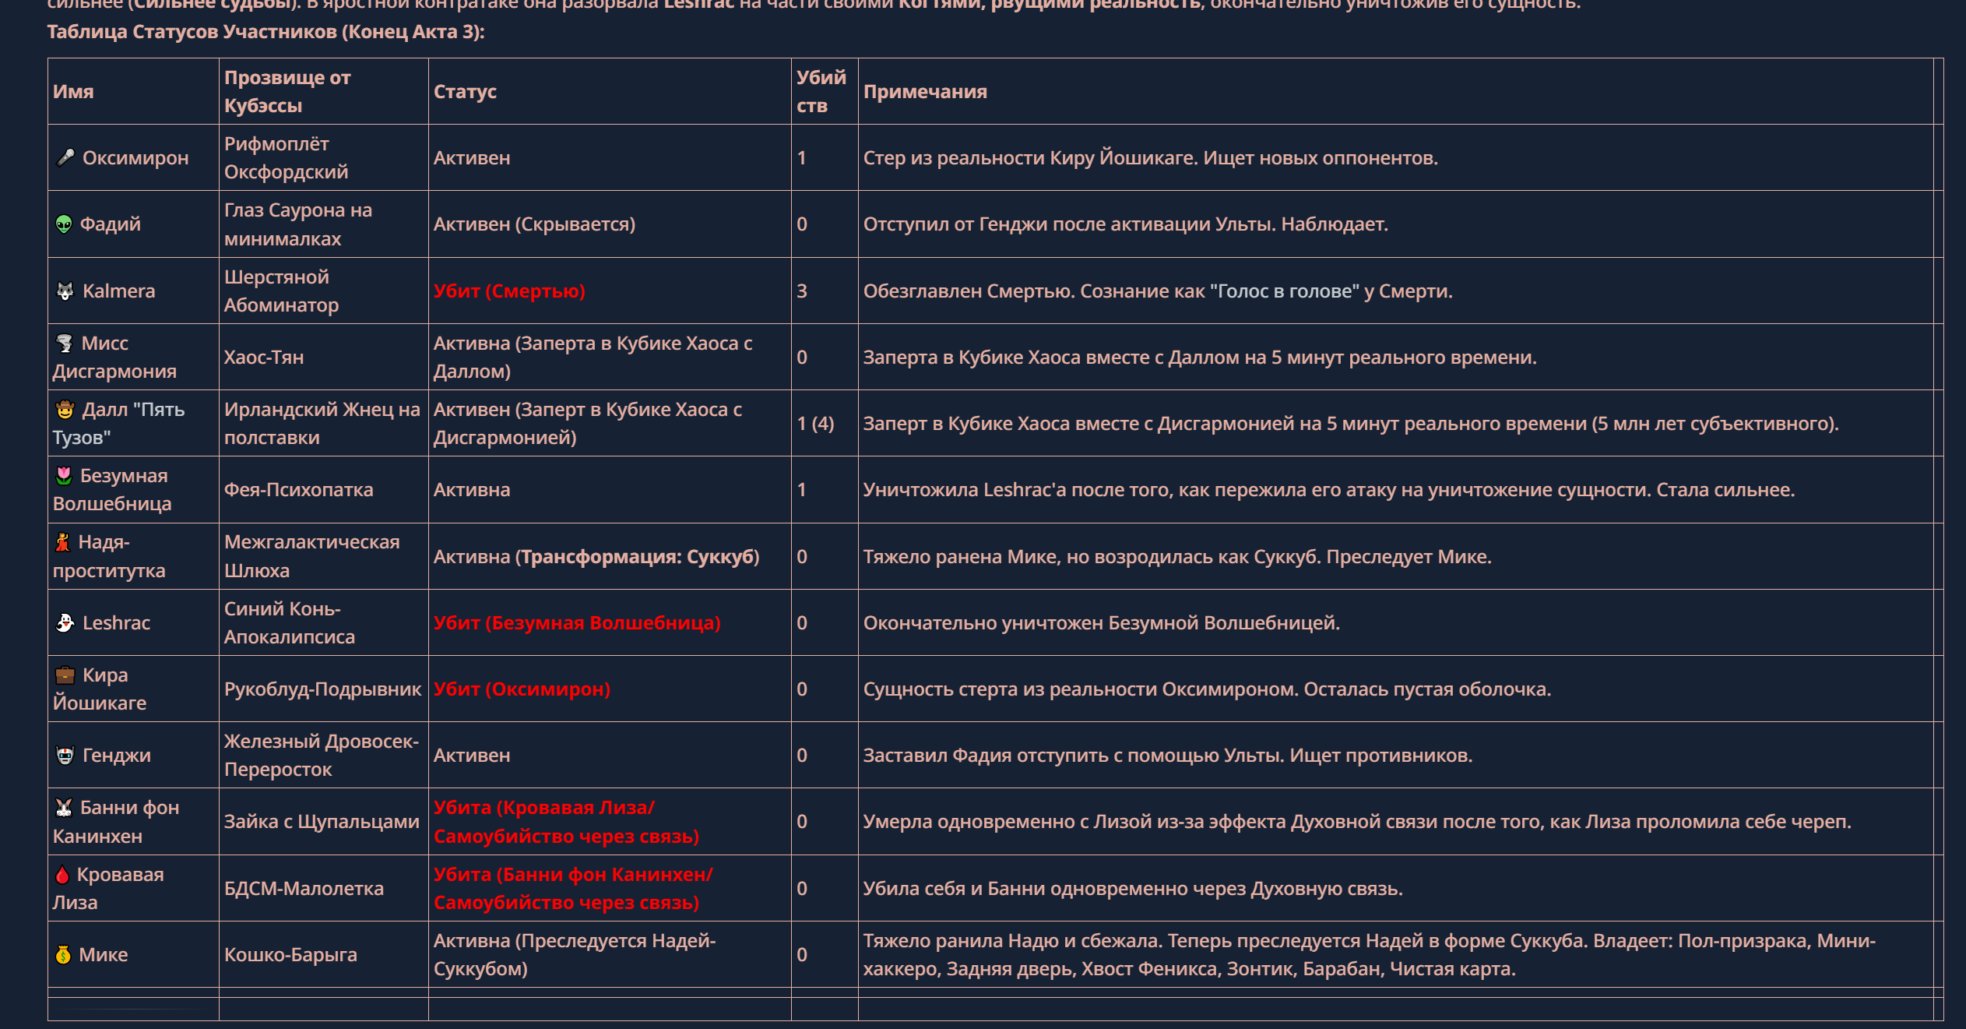Select the name 'Кира Йошикаге'

pos(100,689)
